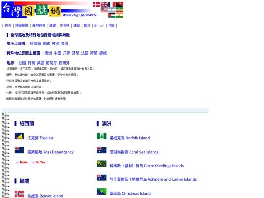Jump to 荷蘭 in 特殊地位實體主權國 row
This screenshot has height=198, width=264.
[x=94, y=53]
